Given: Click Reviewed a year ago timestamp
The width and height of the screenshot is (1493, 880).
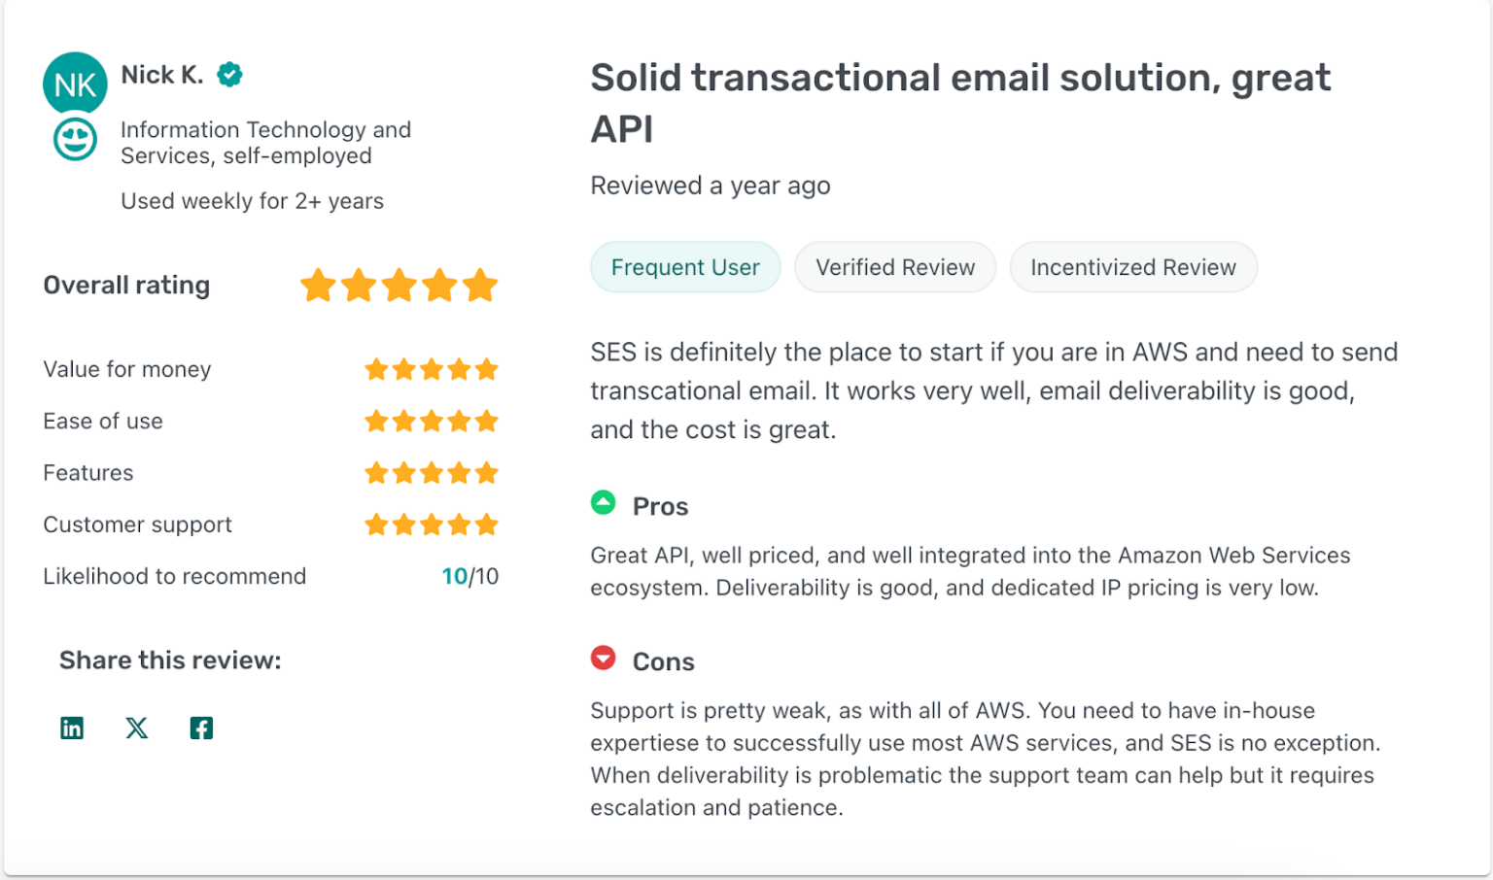Looking at the screenshot, I should click(711, 186).
